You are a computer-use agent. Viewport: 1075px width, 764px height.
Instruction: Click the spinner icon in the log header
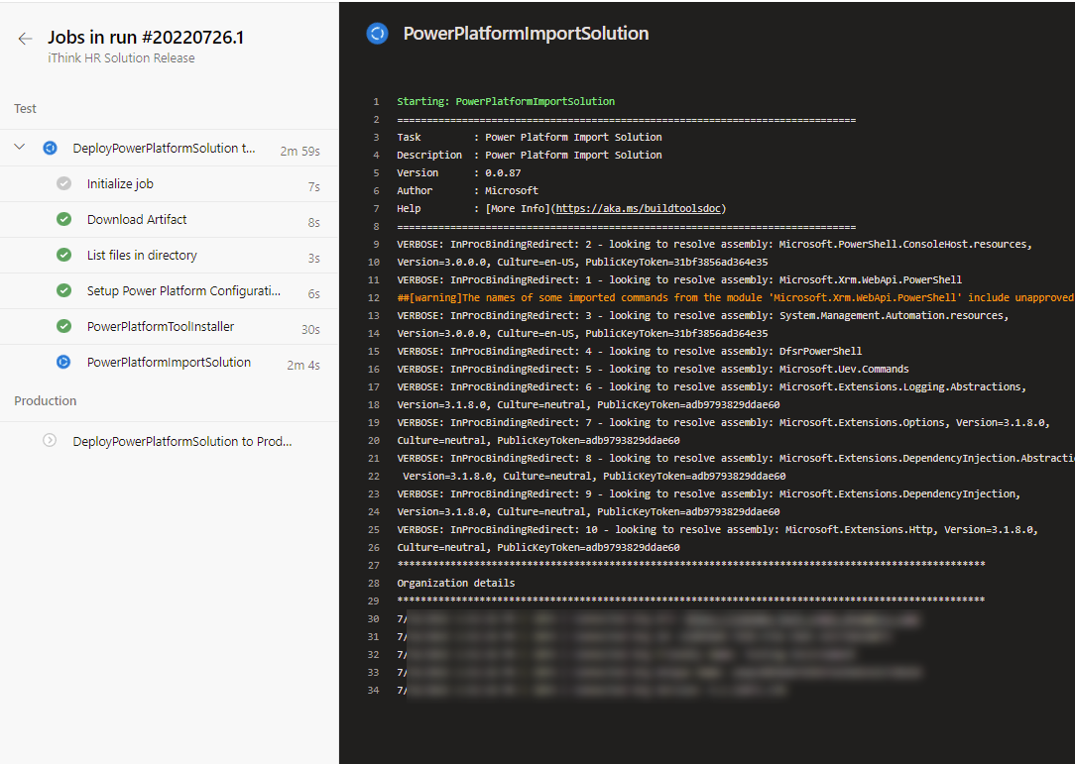[x=377, y=34]
